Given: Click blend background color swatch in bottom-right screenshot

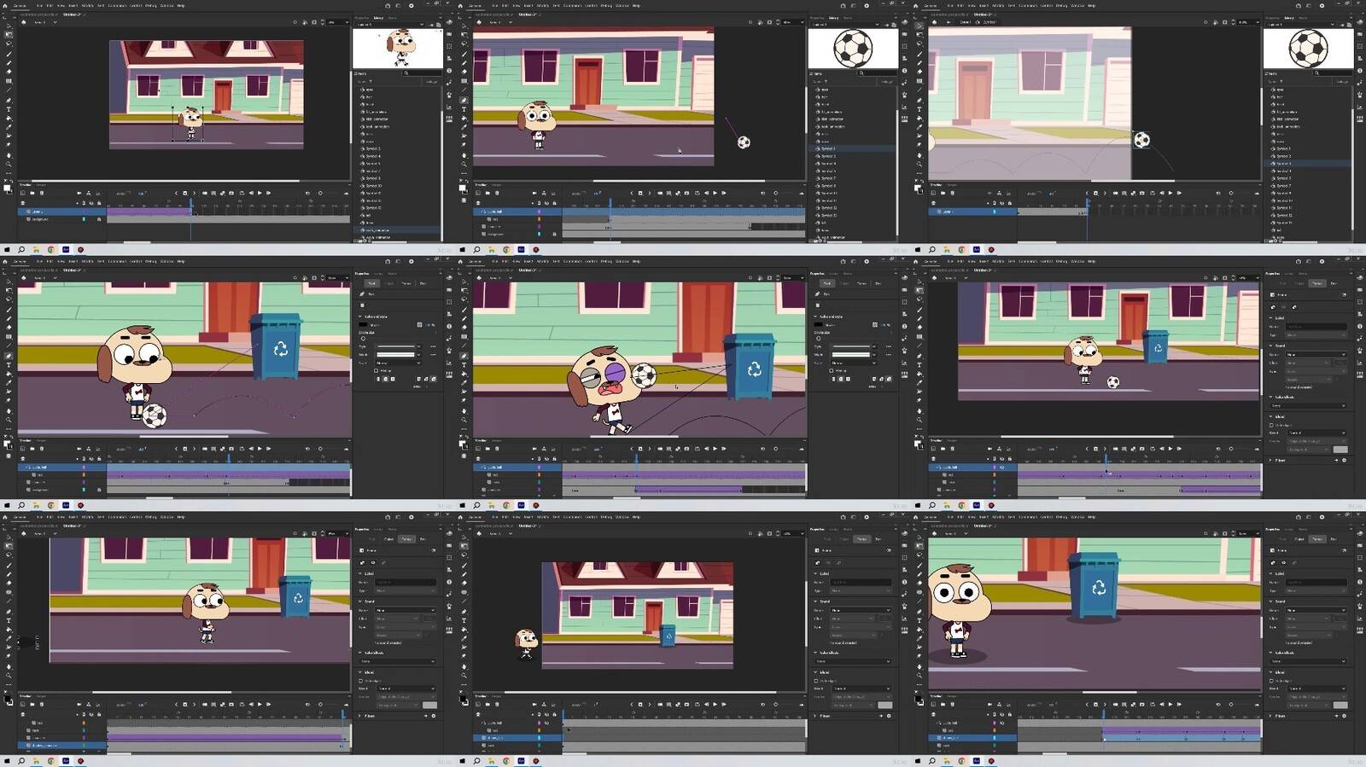Looking at the screenshot, I should (x=1340, y=706).
